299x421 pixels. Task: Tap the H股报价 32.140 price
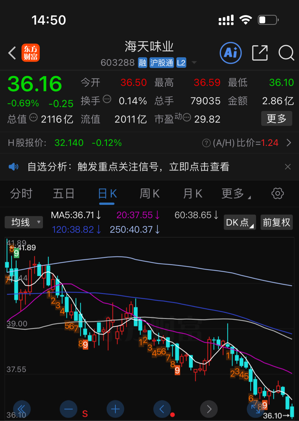click(69, 143)
